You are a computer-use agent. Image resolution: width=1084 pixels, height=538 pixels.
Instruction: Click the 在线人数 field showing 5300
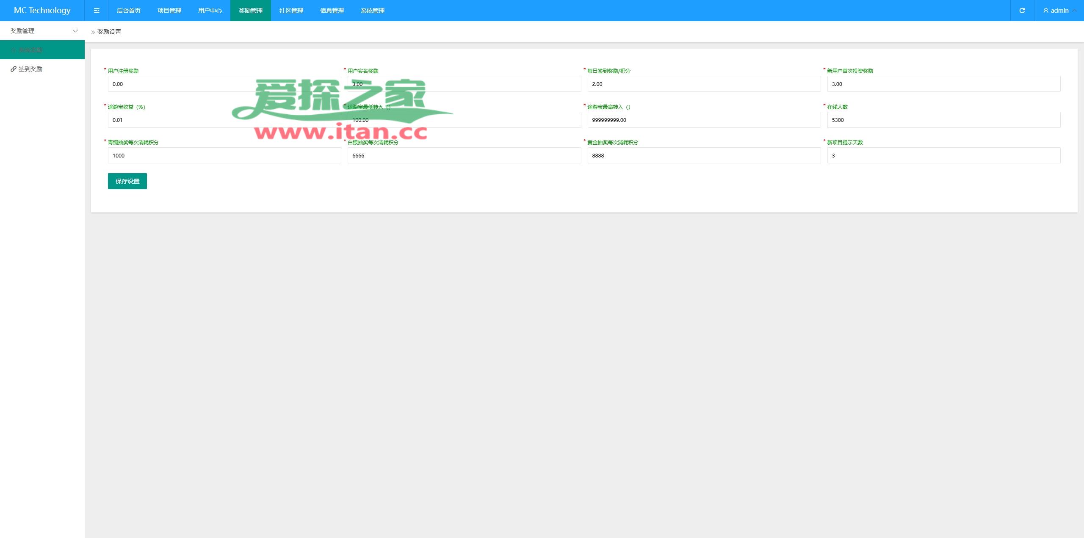tap(943, 120)
